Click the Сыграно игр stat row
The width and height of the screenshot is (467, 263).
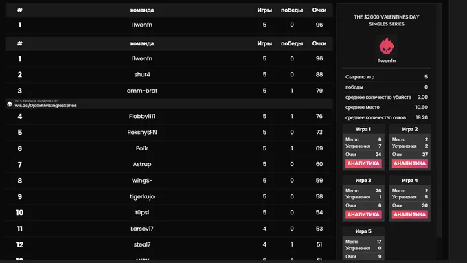(387, 77)
